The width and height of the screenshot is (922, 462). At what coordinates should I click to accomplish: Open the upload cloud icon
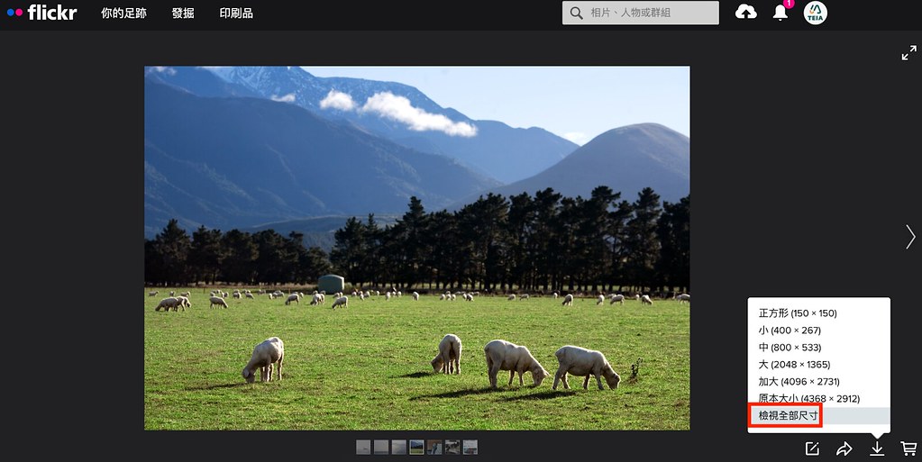tap(745, 12)
